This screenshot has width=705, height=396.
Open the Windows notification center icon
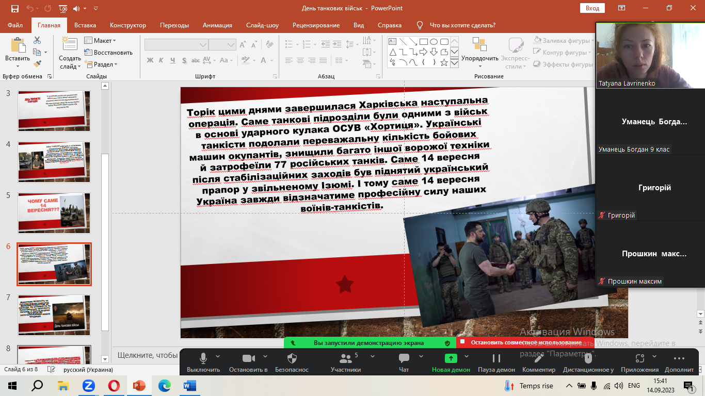coord(688,385)
